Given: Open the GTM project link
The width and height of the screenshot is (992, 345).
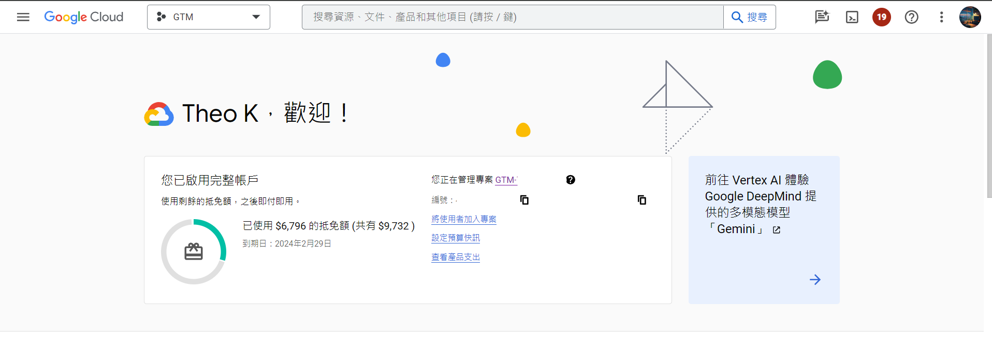Looking at the screenshot, I should (x=506, y=180).
